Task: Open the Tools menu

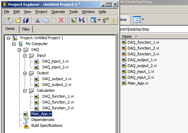Action: coord(73,12)
